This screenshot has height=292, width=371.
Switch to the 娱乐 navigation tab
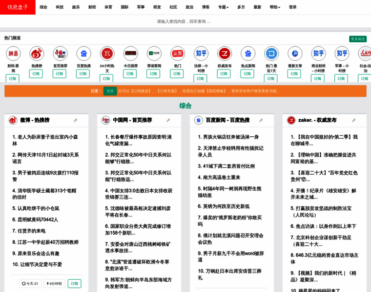[76, 7]
